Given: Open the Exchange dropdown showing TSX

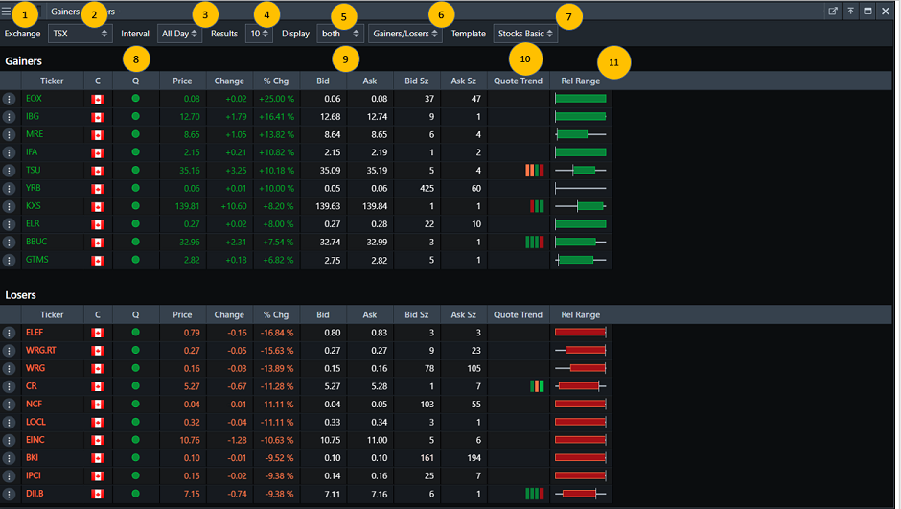Looking at the screenshot, I should (81, 34).
